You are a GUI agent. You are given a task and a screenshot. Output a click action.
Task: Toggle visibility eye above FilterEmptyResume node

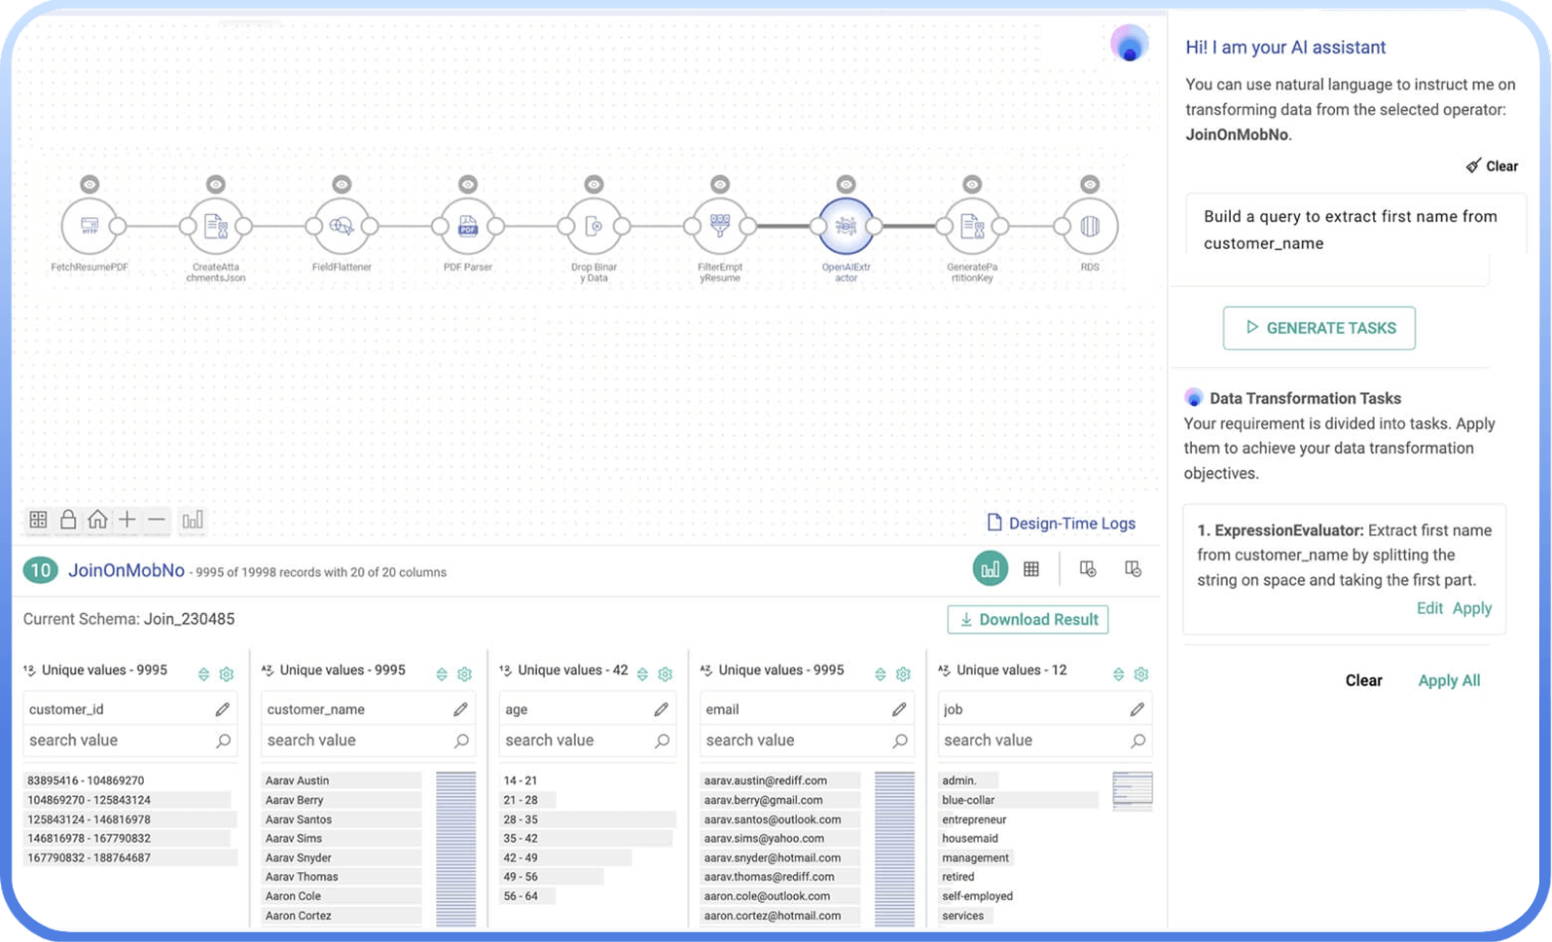(720, 184)
